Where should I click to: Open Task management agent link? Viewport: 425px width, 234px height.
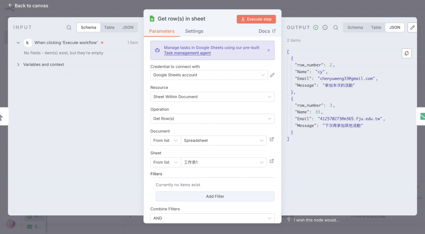click(187, 53)
